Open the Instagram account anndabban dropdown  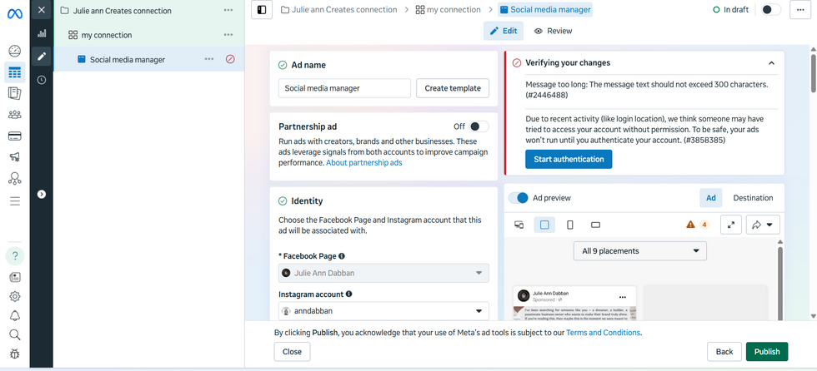click(x=383, y=311)
